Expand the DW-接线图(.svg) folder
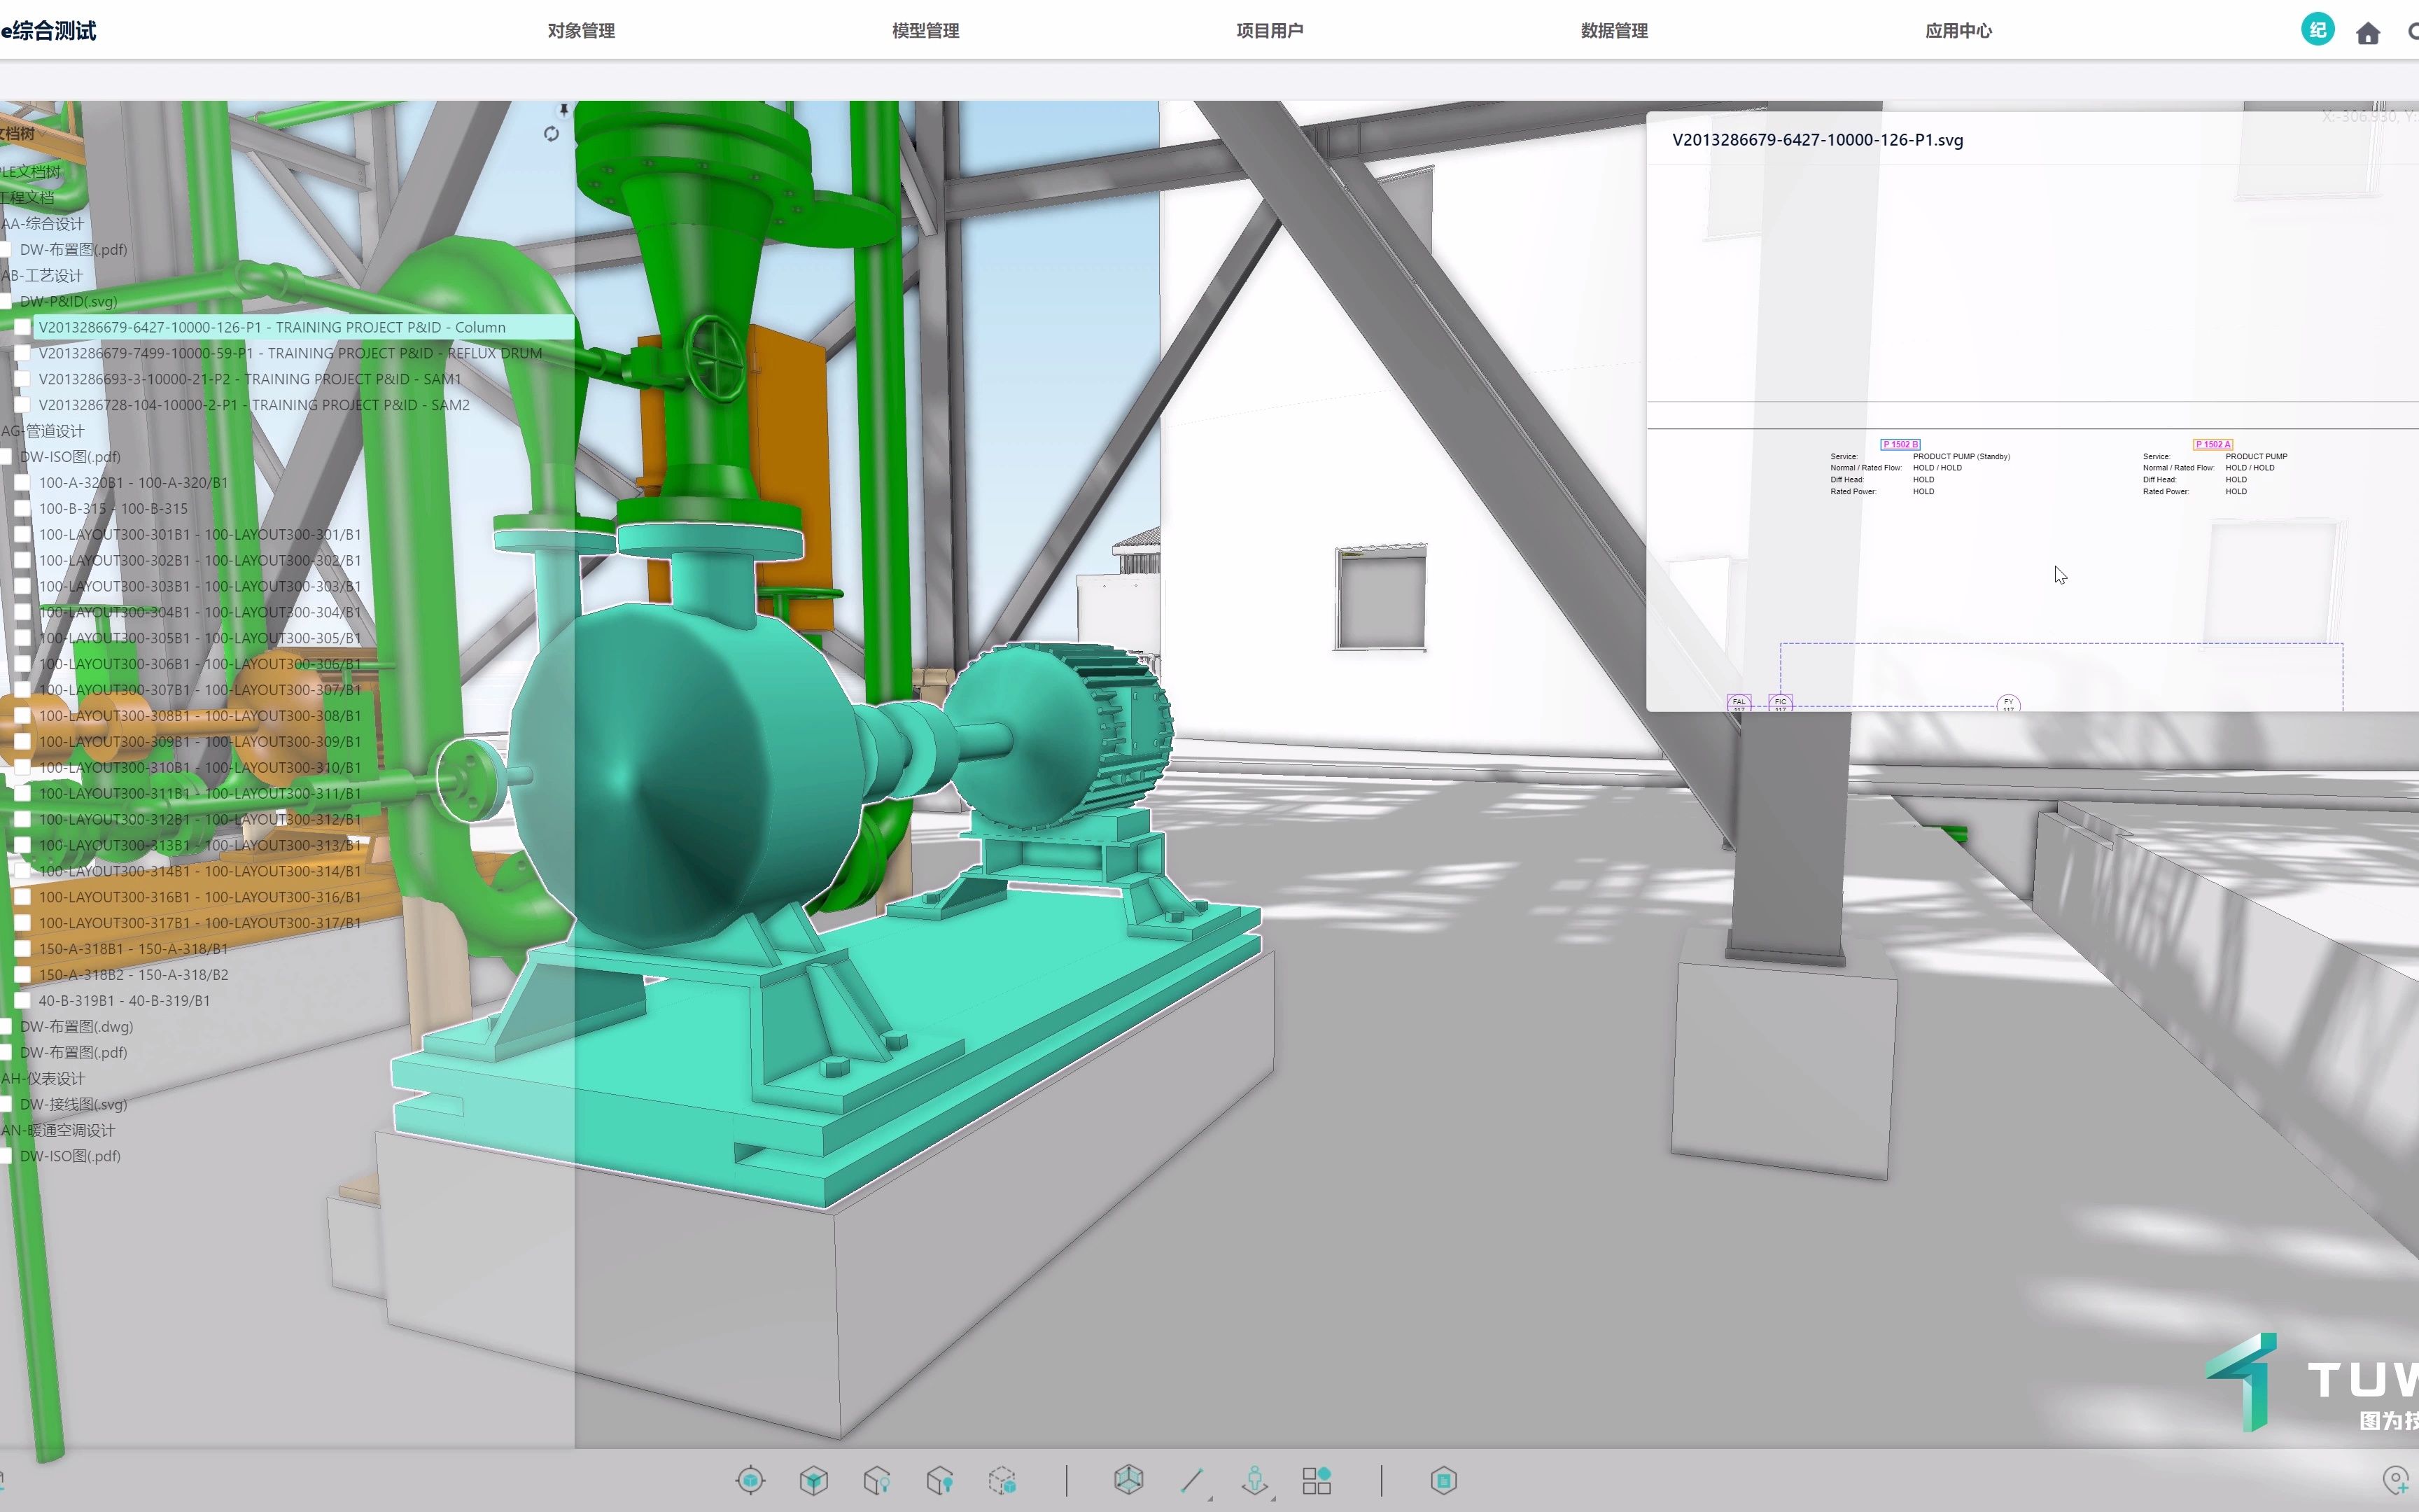 (x=73, y=1104)
